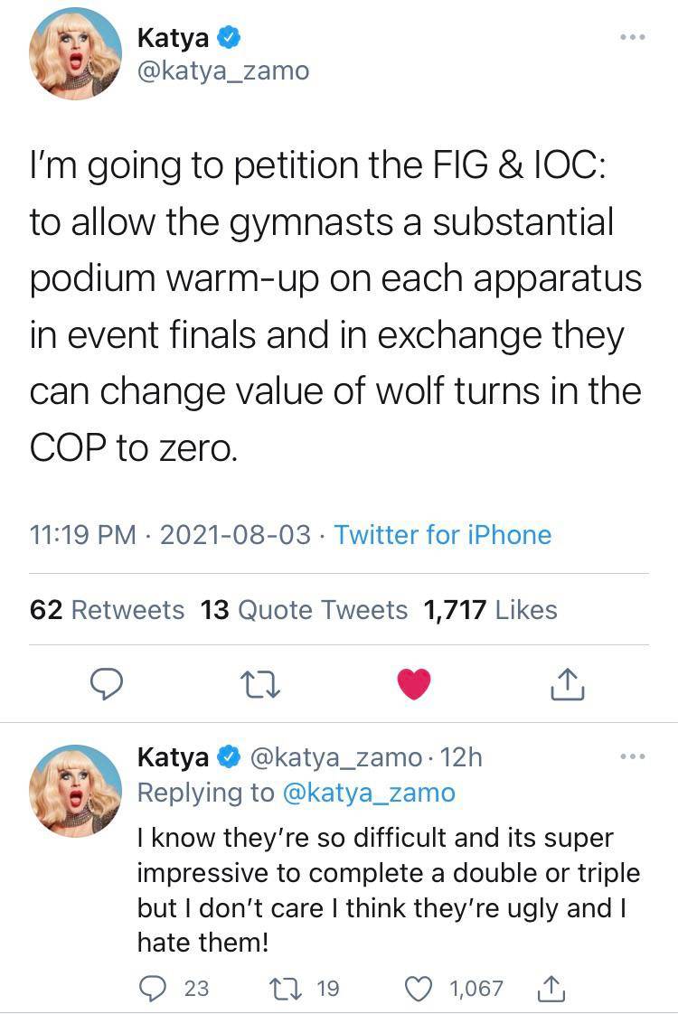The width and height of the screenshot is (678, 1014).
Task: Click the share icon on the reply tweet
Action: [x=553, y=989]
